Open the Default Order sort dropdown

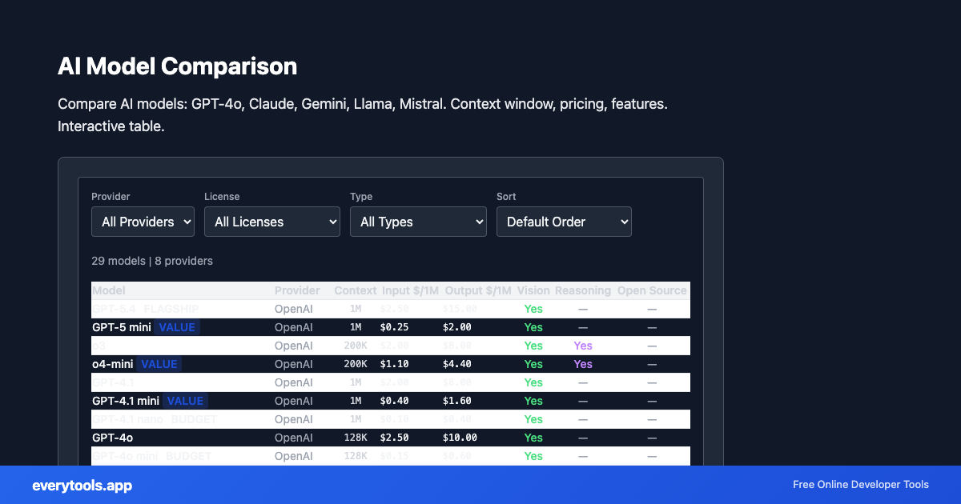click(x=564, y=222)
